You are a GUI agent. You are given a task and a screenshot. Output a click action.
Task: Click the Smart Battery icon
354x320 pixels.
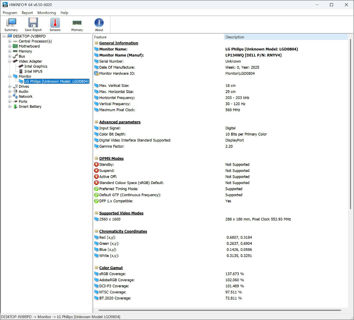point(15,106)
